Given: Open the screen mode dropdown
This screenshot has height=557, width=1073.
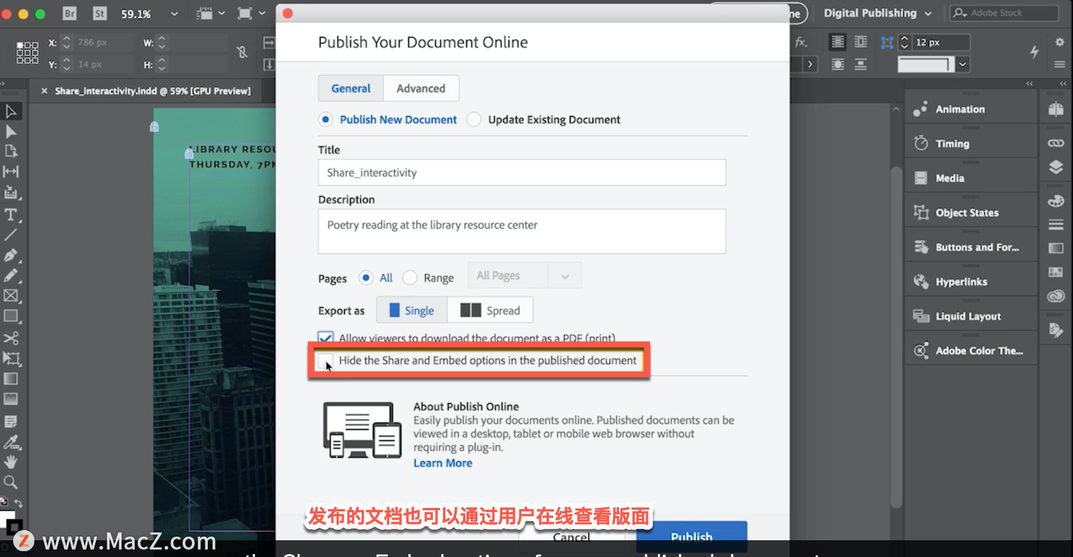Looking at the screenshot, I should (x=251, y=13).
